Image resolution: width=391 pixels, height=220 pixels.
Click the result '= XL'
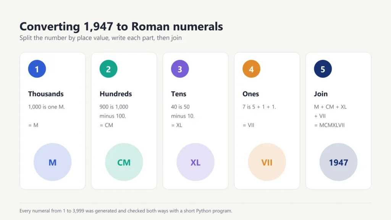pos(176,125)
